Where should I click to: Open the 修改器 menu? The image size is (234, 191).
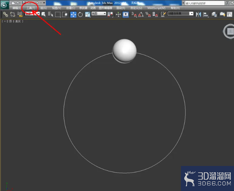point(83,8)
